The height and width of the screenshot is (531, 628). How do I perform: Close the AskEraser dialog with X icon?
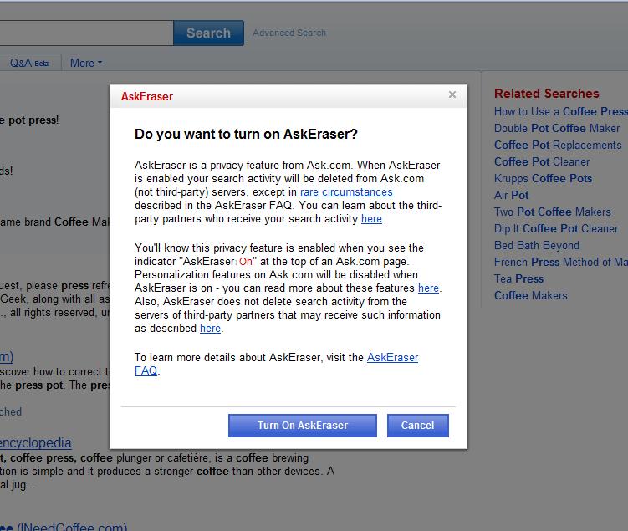tap(452, 94)
